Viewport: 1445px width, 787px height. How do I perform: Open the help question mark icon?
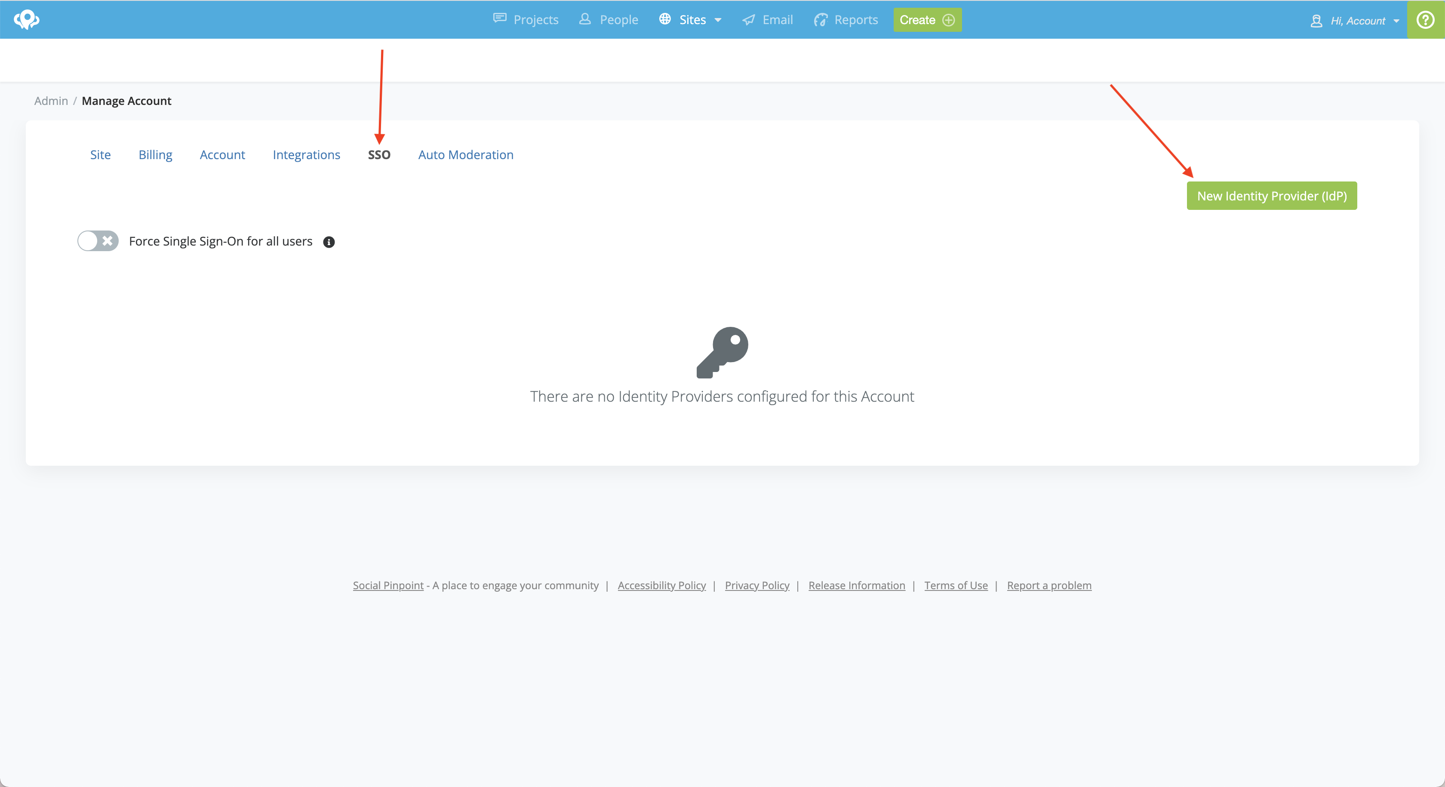(x=1425, y=20)
